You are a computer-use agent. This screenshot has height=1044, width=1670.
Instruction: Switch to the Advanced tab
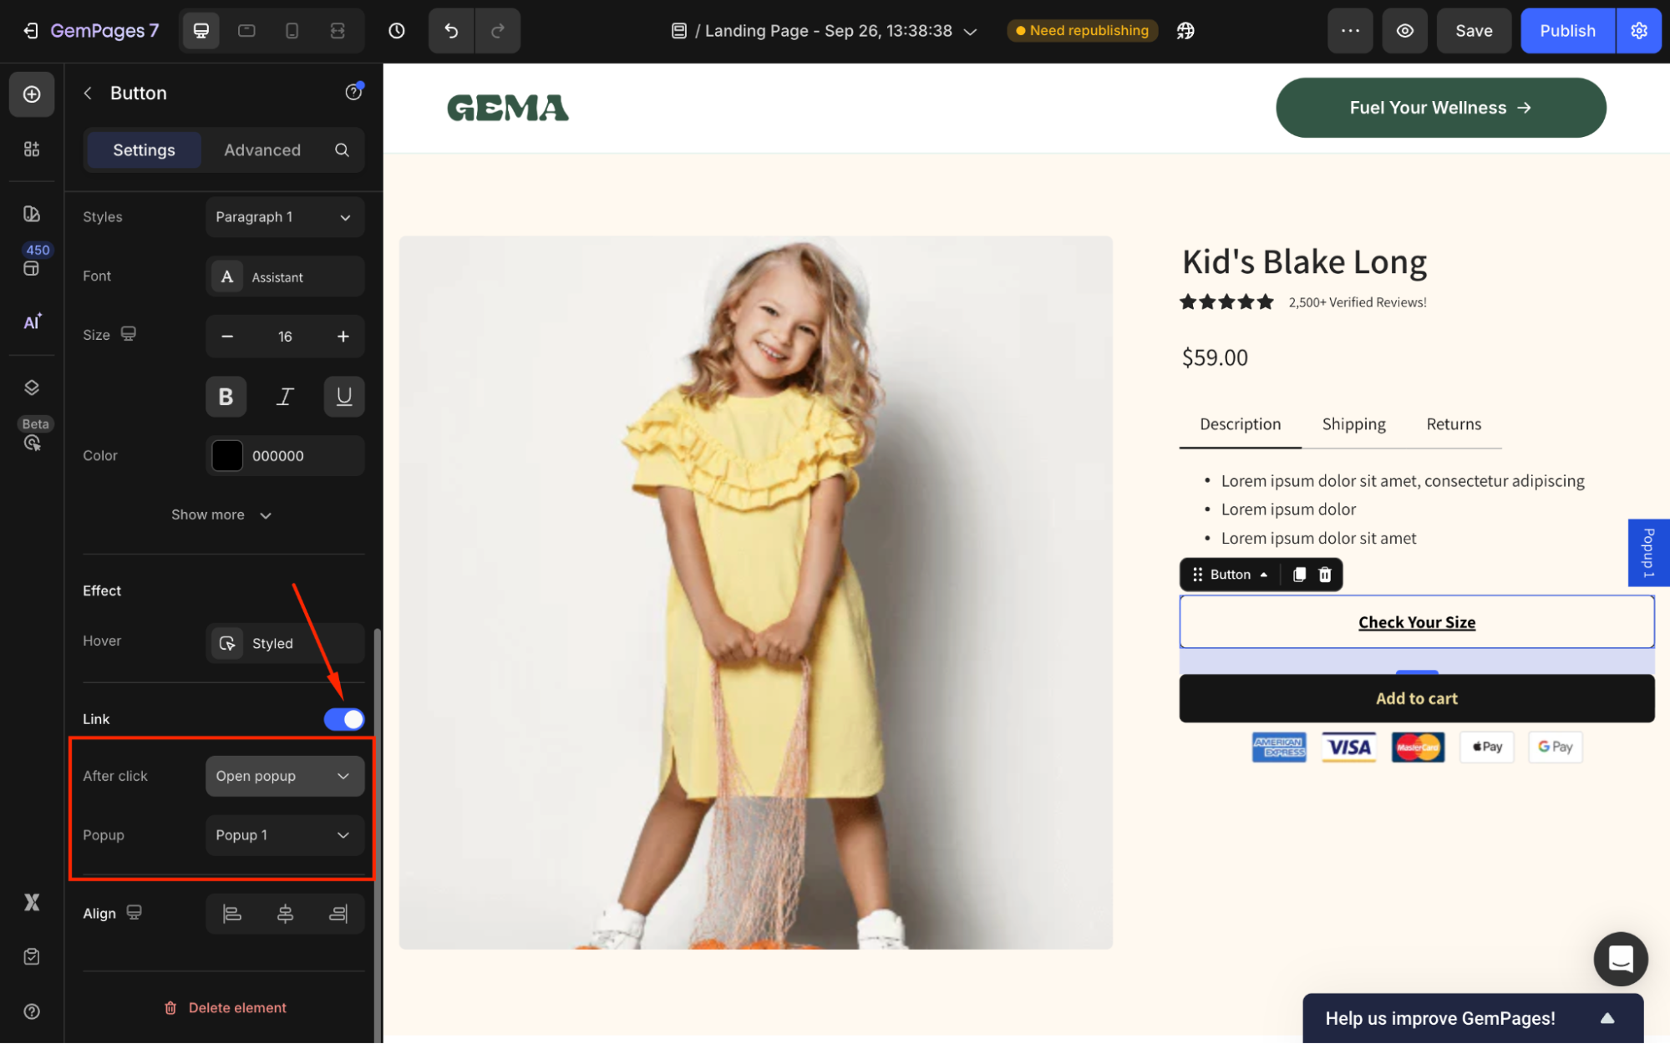(262, 150)
